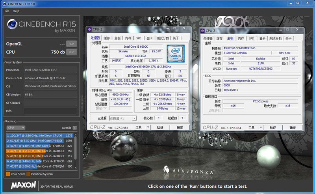The height and width of the screenshot is (194, 315).
Task: Switch to the SPD tab in right CPU-Z
Action: coord(252,38)
